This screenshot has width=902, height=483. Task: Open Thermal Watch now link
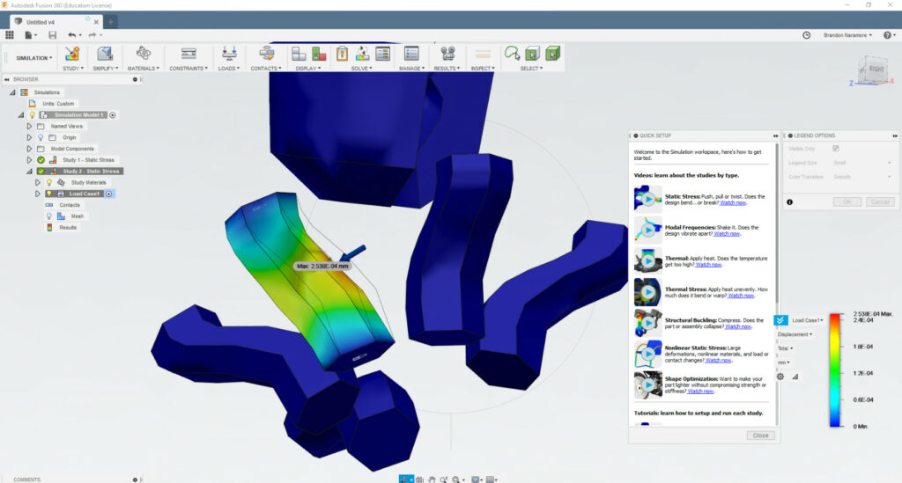[708, 265]
